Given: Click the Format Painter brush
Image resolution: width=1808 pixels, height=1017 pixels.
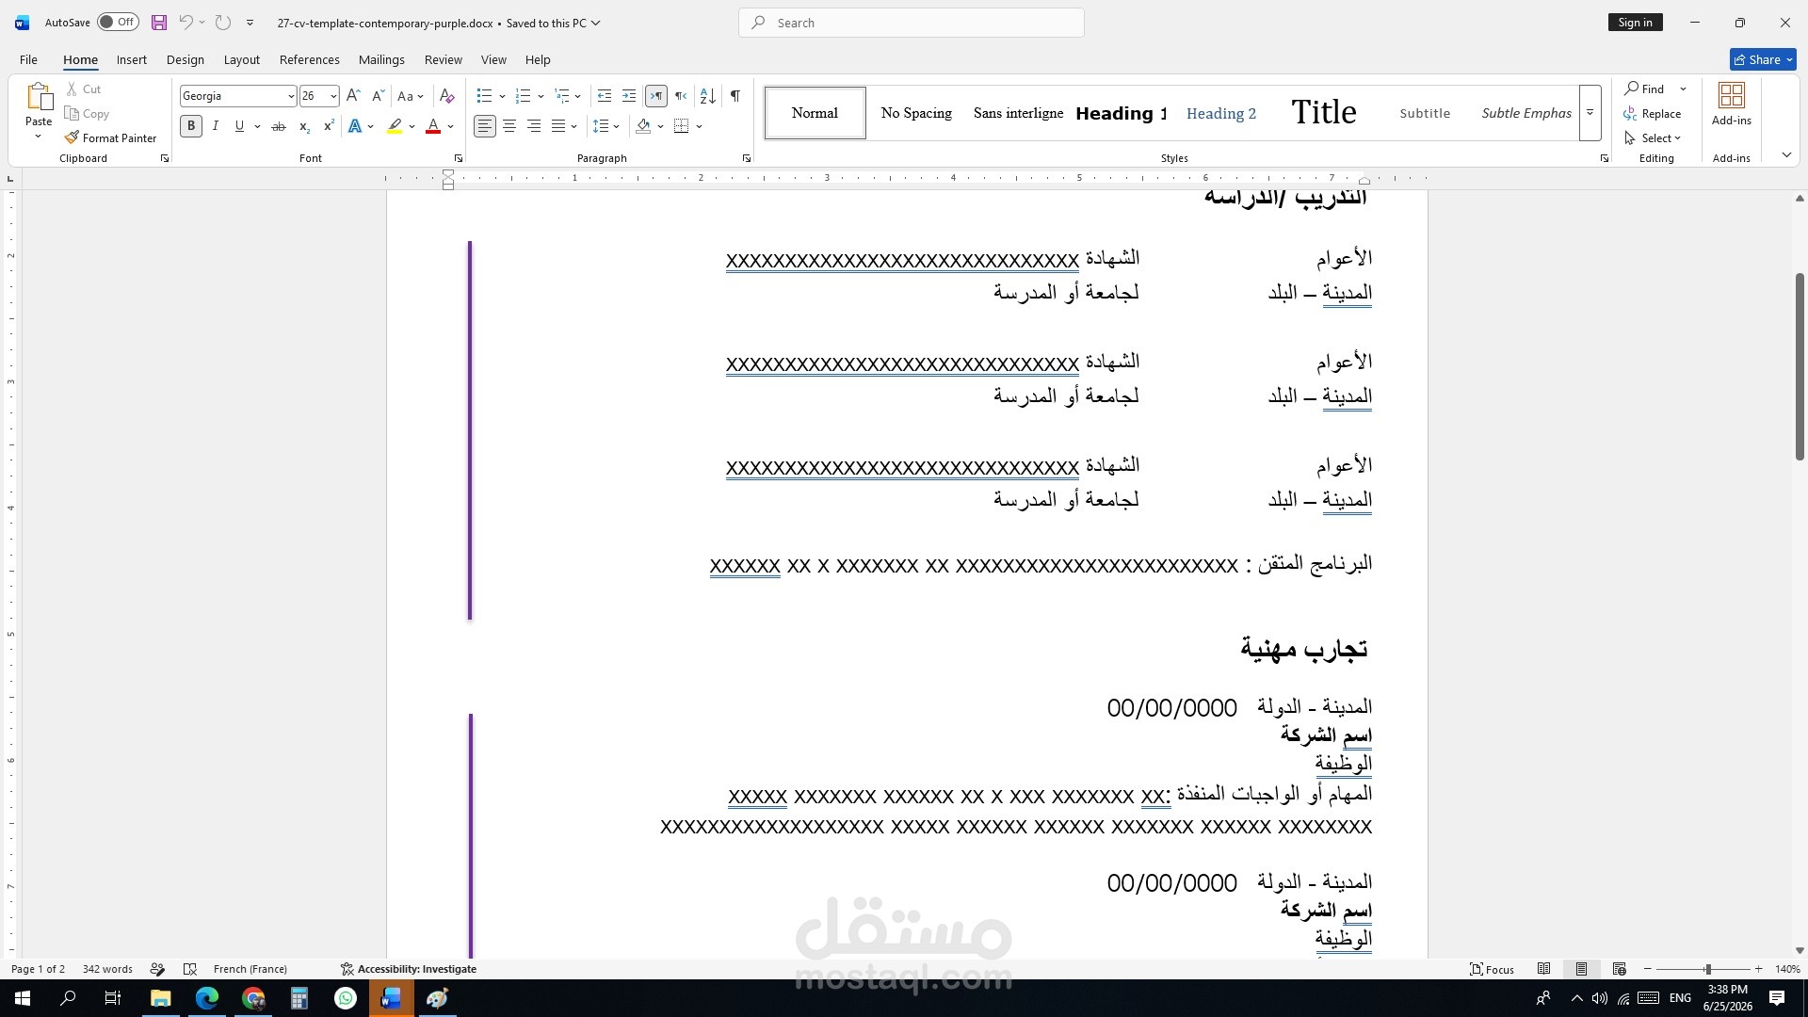Looking at the screenshot, I should [72, 137].
